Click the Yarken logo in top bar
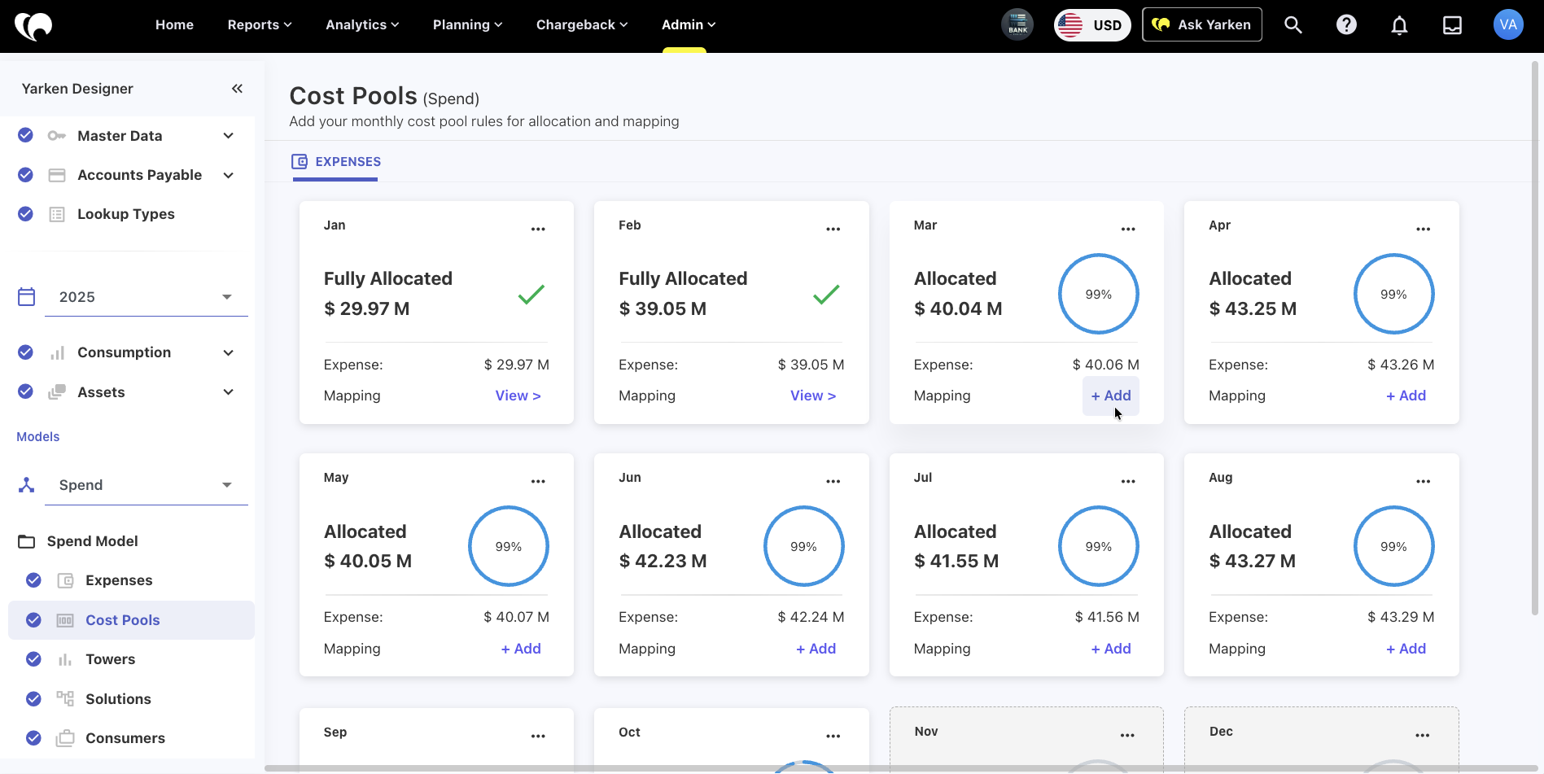The height and width of the screenshot is (774, 1544). coord(33,25)
